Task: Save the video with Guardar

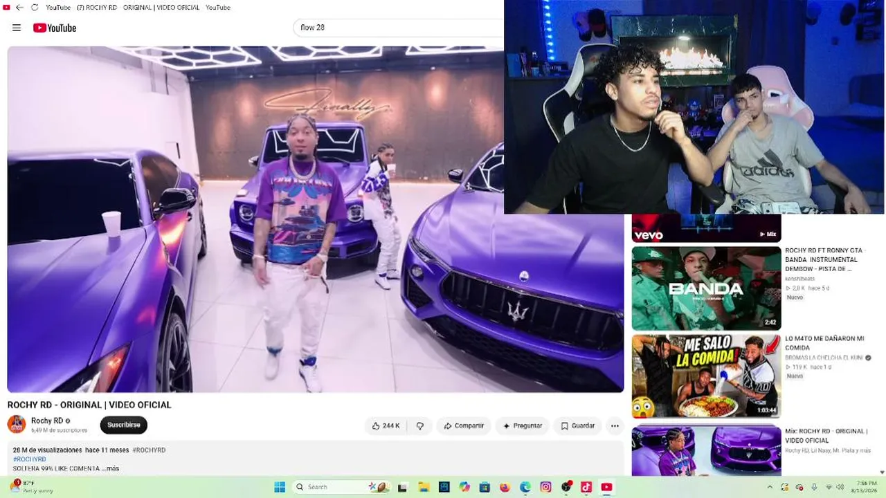Action: (x=577, y=426)
